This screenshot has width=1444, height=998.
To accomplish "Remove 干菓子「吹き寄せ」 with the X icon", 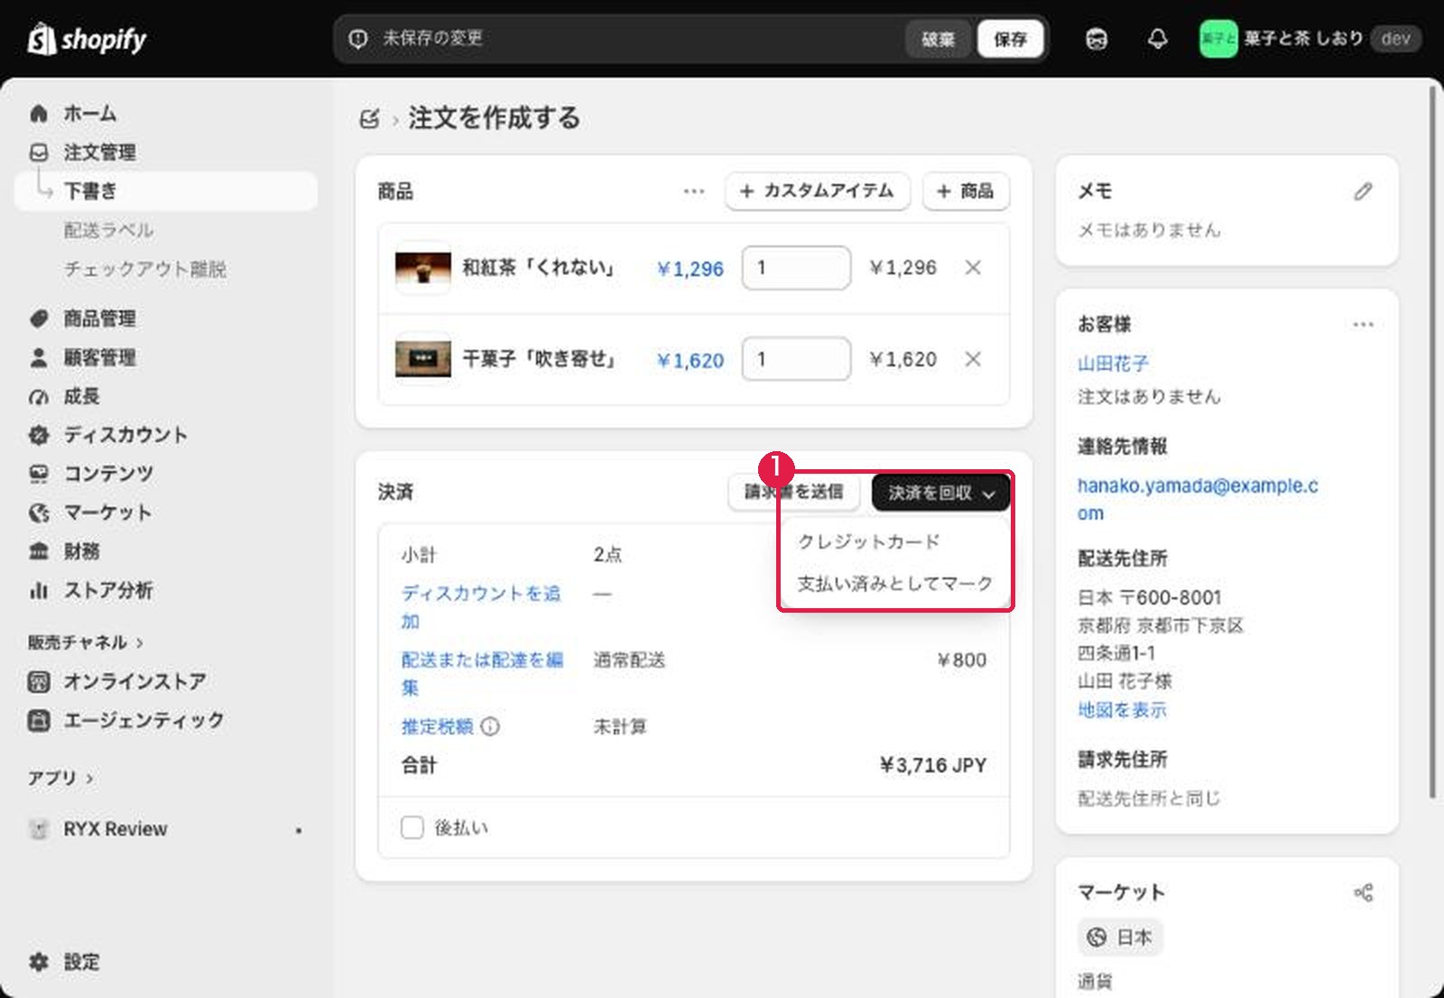I will pyautogui.click(x=973, y=359).
